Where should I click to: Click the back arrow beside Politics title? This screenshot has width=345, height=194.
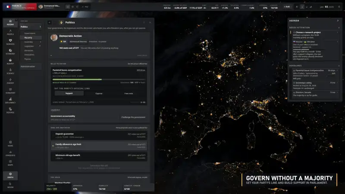click(50, 22)
